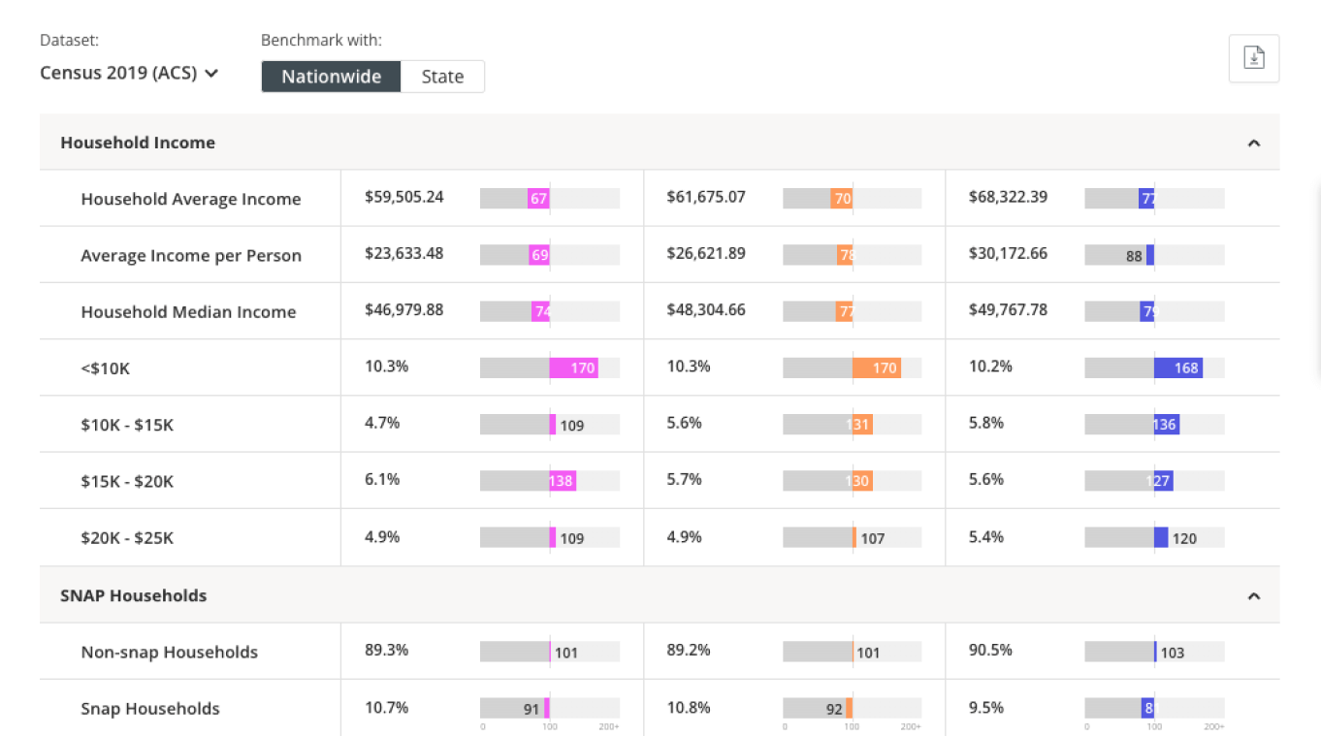Image resolution: width=1321 pixels, height=736 pixels.
Task: Click the pink 138 bar for $15K - $20K
Action: [x=563, y=481]
